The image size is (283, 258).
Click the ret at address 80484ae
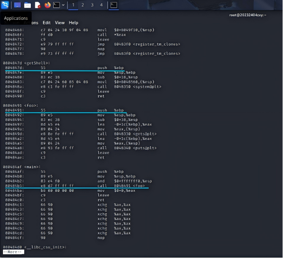(x=101, y=158)
